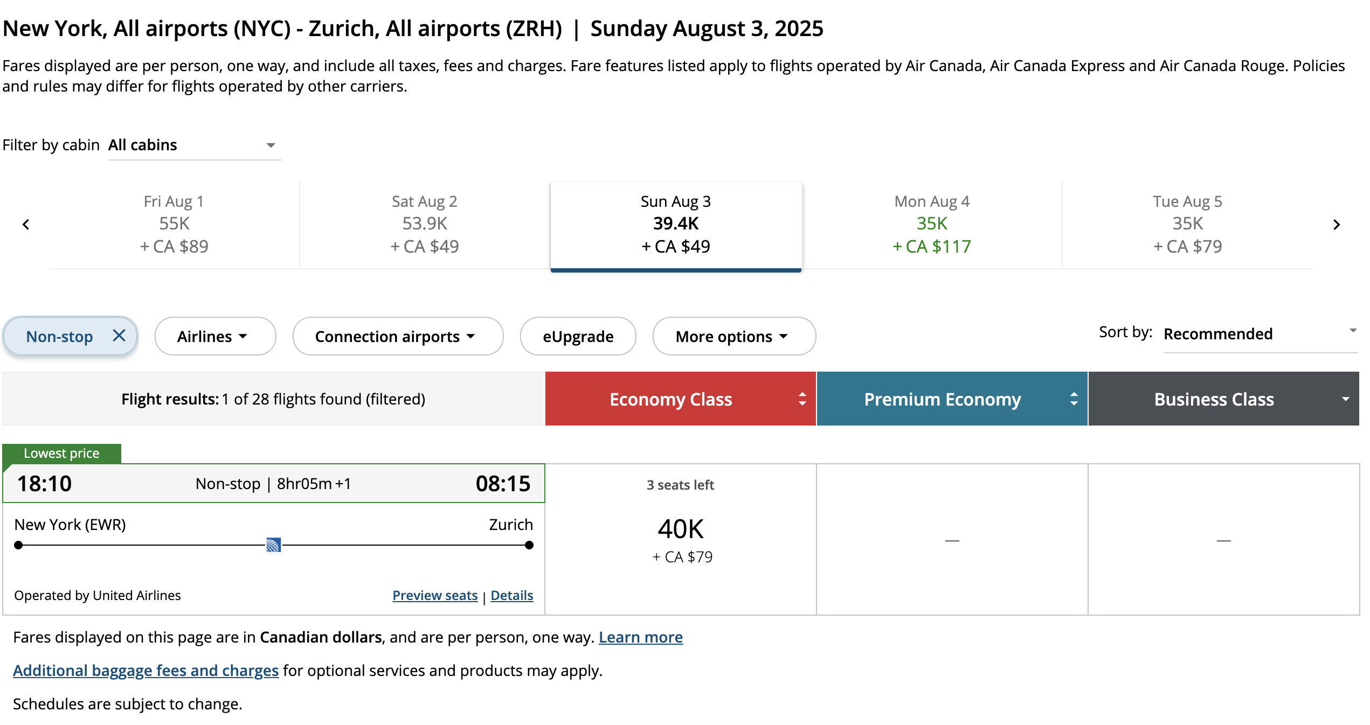Select the Sat Aug 2 date tab
Screen dimensions: 1370x725
click(425, 225)
